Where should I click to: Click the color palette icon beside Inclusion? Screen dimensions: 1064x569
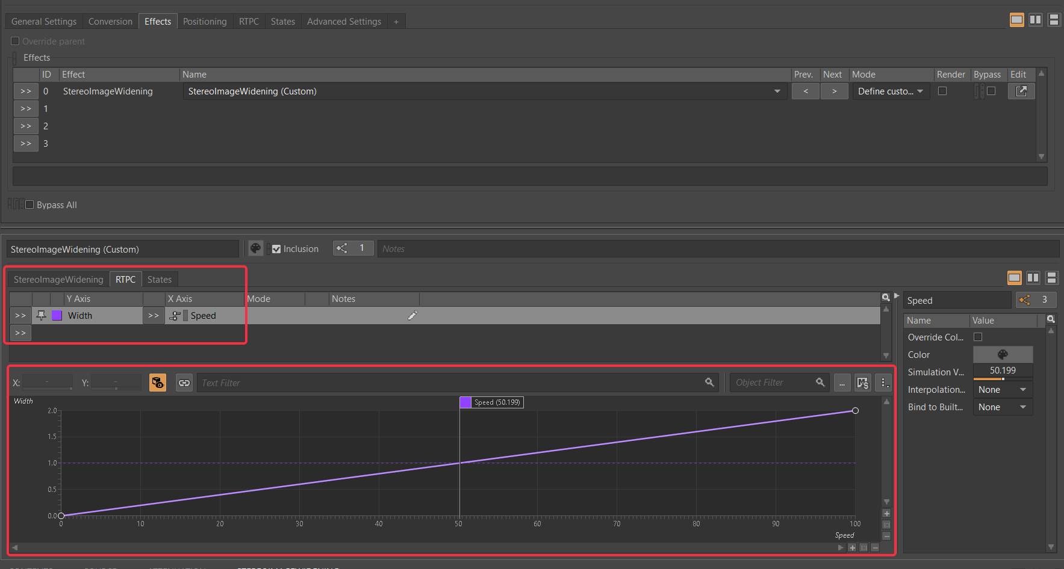point(256,248)
